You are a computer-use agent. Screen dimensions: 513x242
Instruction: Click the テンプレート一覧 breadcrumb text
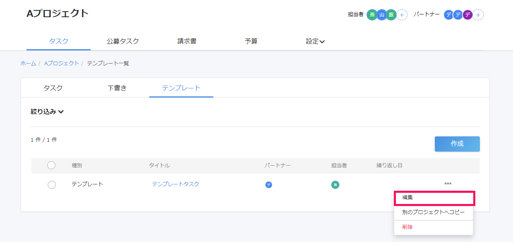(108, 63)
